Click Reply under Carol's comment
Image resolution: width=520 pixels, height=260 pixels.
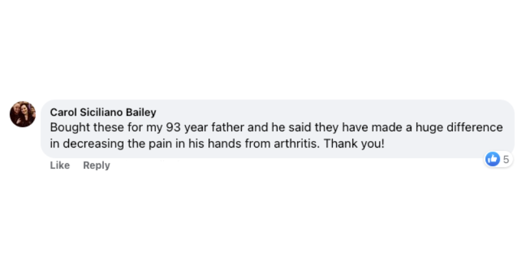click(x=96, y=166)
